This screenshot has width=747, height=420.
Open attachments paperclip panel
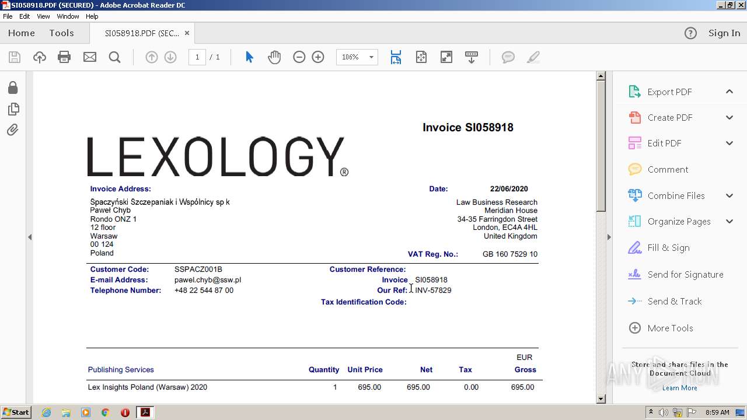13,129
